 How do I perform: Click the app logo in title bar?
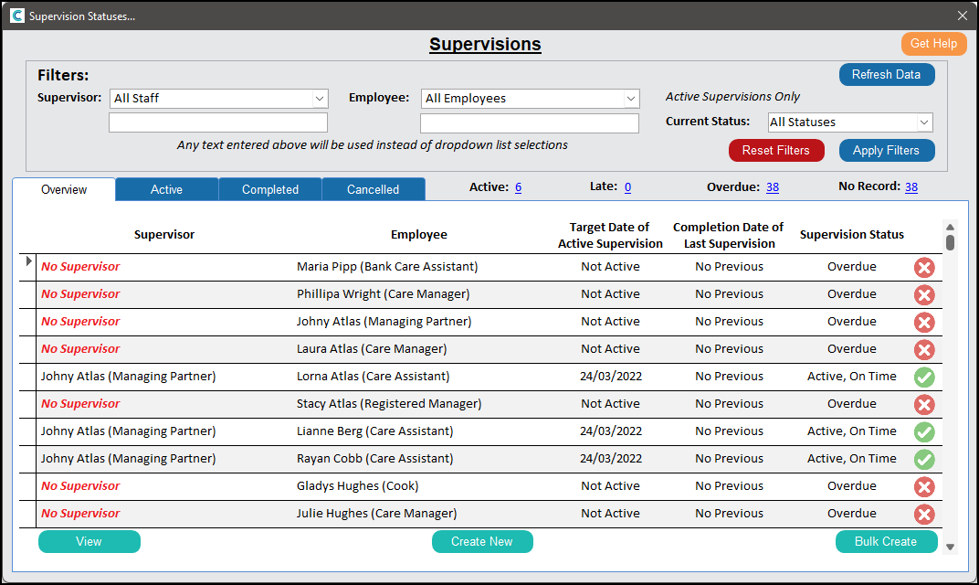coord(16,16)
